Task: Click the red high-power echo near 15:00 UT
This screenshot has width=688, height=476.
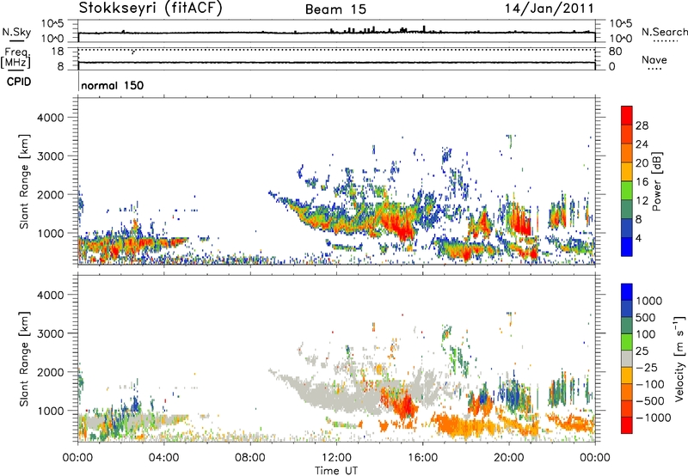Action: [400, 224]
